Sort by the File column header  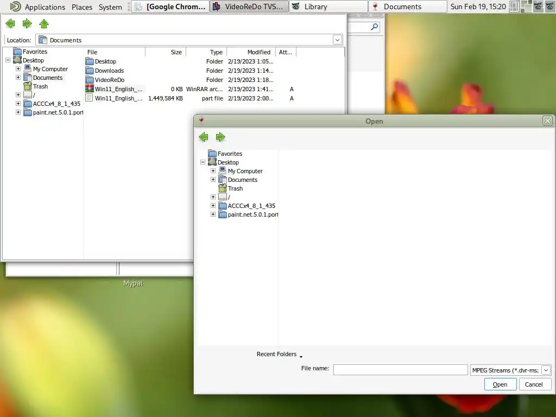pyautogui.click(x=115, y=52)
